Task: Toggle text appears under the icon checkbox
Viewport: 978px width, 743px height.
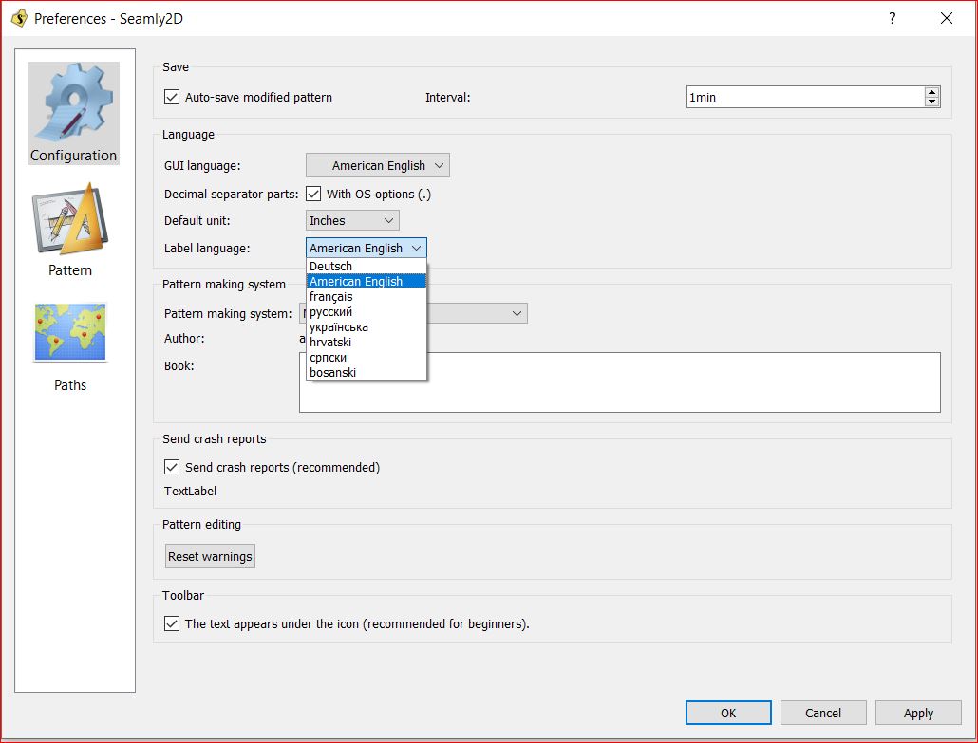Action: (172, 623)
